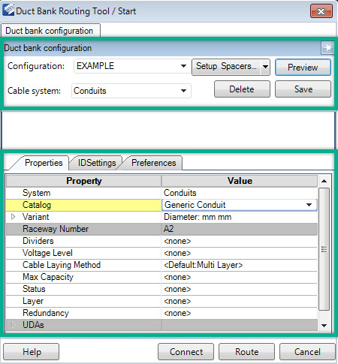Click the Route button
The width and height of the screenshot is (338, 364).
[x=246, y=351]
